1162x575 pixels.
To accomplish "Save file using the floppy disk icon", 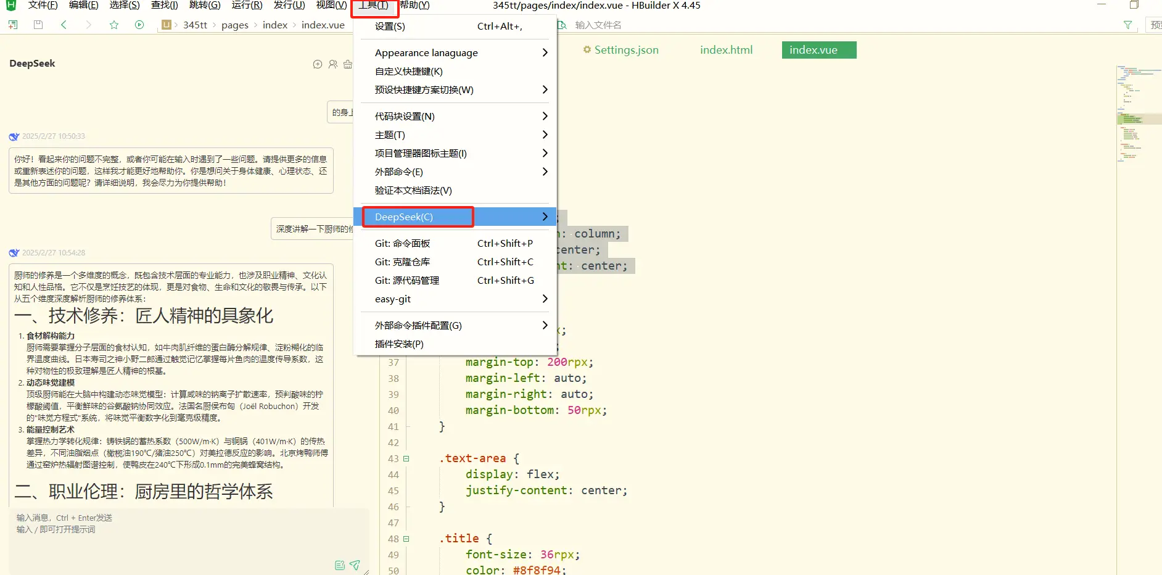I will click(x=38, y=25).
